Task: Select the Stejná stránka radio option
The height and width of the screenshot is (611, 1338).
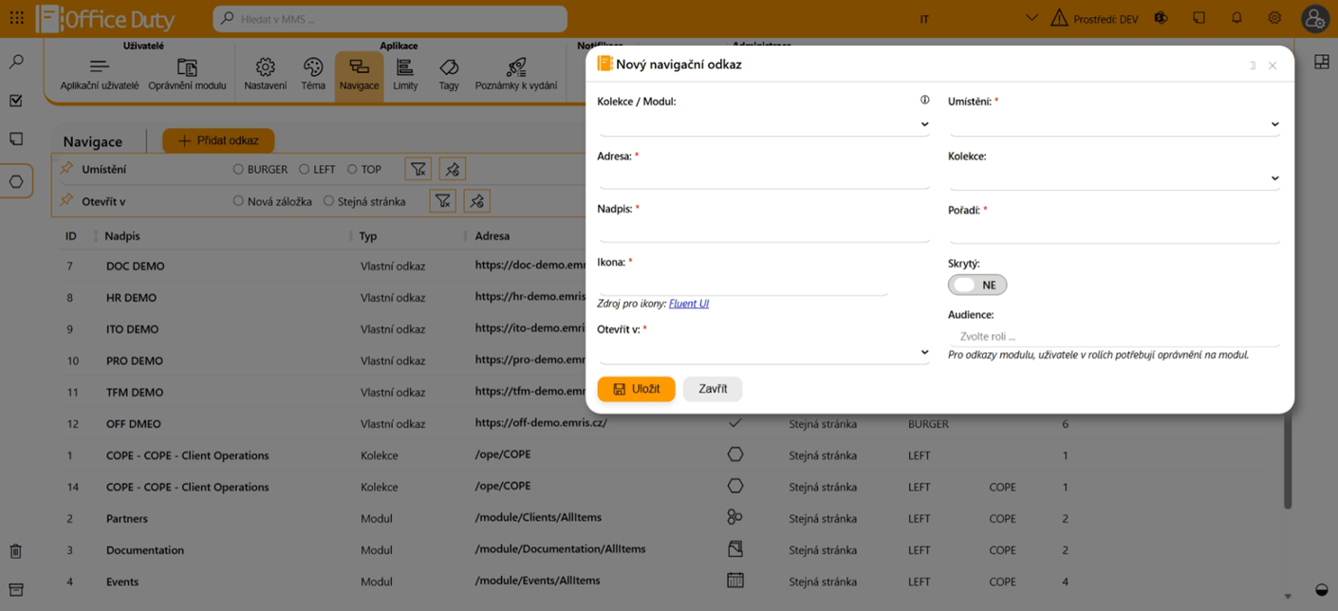Action: [x=328, y=201]
